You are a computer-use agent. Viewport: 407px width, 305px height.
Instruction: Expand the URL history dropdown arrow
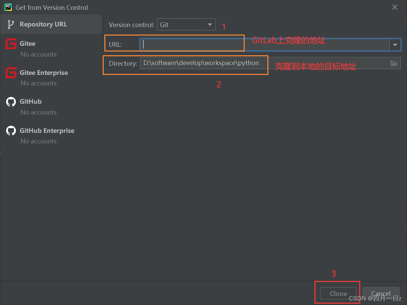395,45
